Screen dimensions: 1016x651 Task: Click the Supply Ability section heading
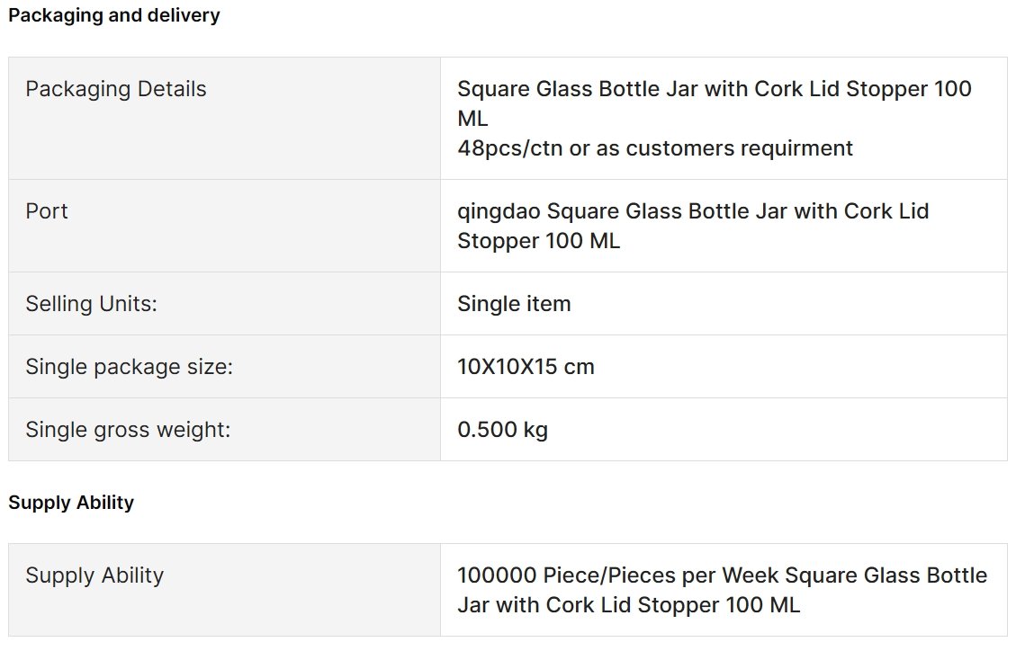pyautogui.click(x=71, y=503)
